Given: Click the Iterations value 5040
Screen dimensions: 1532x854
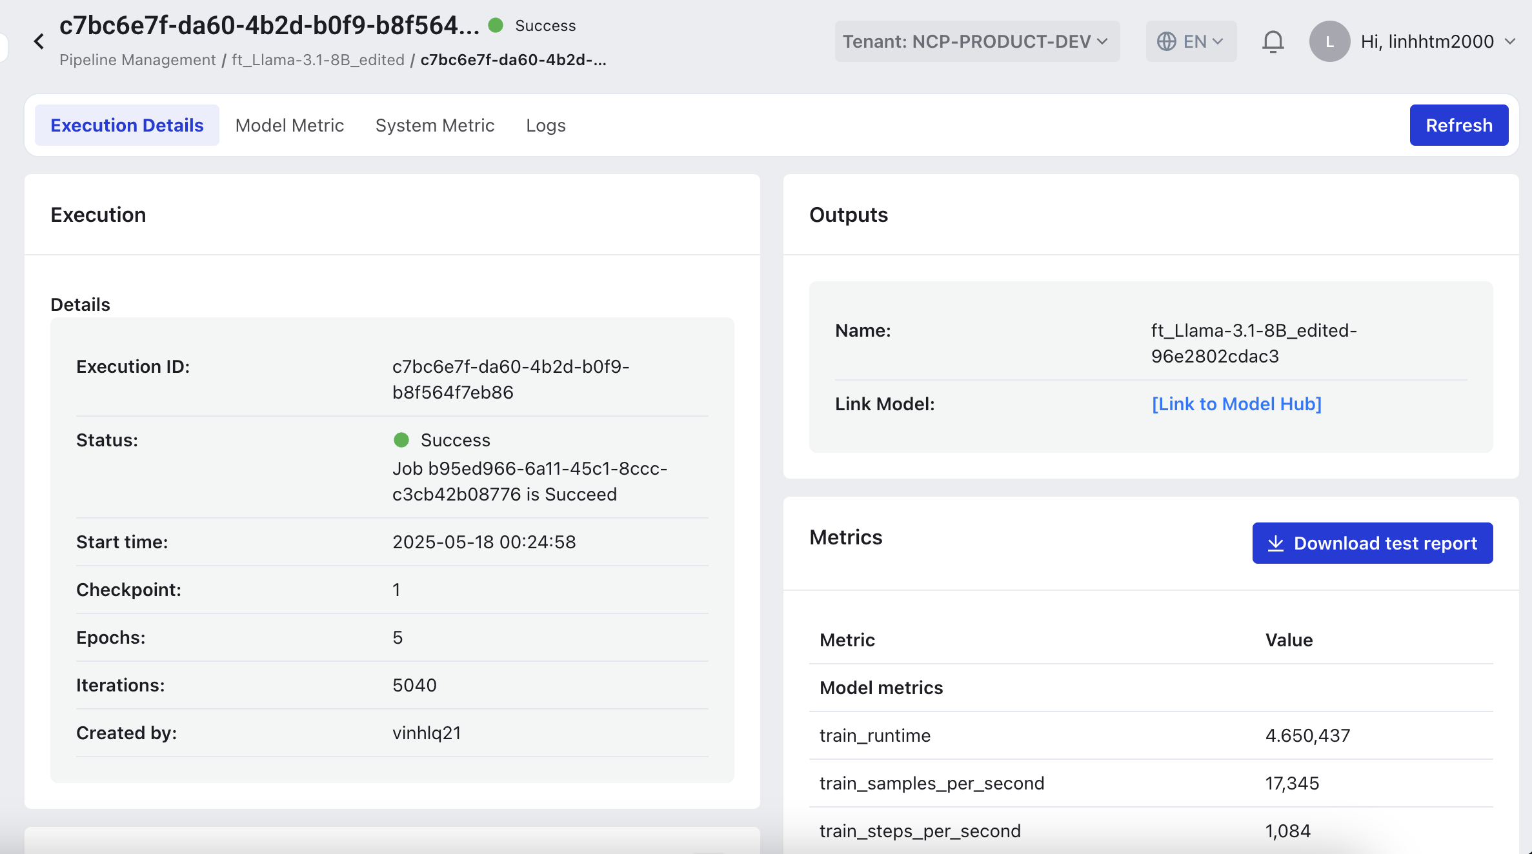Looking at the screenshot, I should click(414, 685).
